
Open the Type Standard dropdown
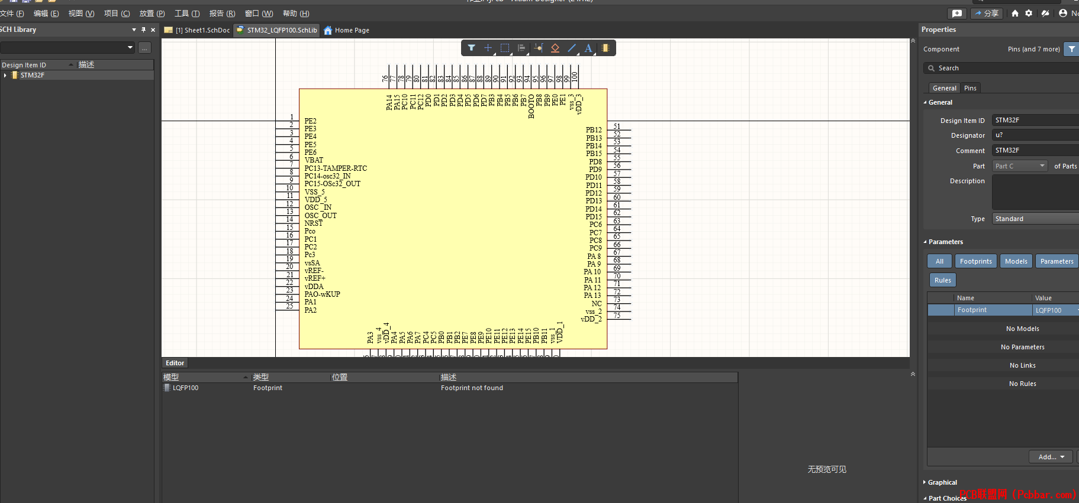coord(1035,219)
